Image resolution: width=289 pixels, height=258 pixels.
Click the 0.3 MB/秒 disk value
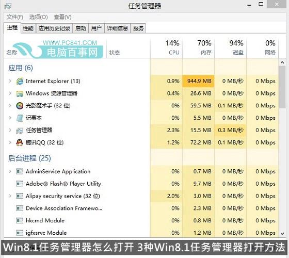[231, 130]
